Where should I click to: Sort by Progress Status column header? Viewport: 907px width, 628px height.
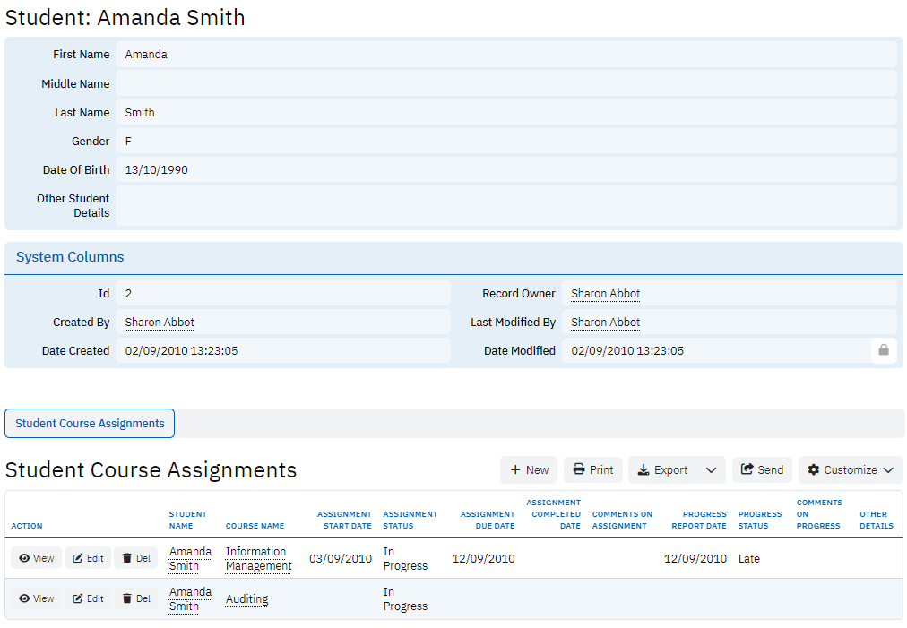[760, 520]
